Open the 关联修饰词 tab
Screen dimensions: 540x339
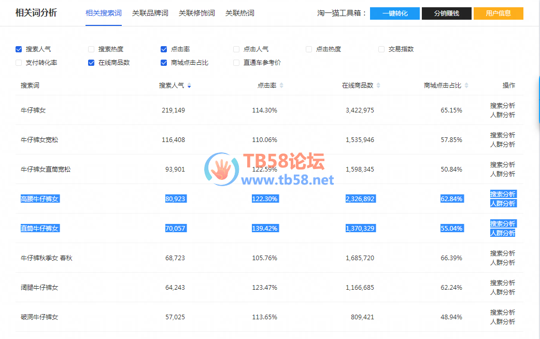196,13
